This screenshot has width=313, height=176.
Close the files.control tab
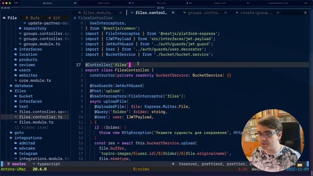173,13
